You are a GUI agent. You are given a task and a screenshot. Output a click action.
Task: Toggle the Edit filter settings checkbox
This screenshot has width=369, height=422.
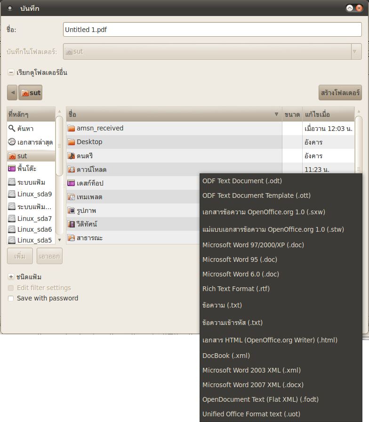click(11, 288)
